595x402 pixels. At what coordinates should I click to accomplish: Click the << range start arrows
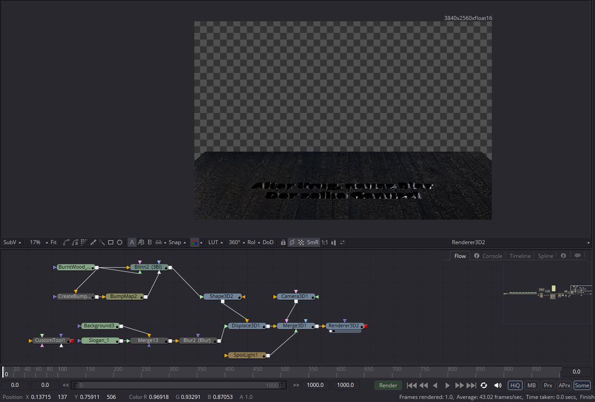[x=66, y=385]
